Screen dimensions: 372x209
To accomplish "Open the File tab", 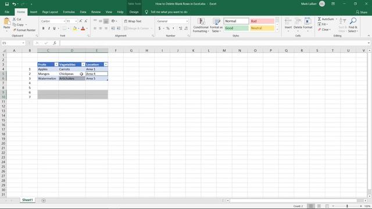I will click(7, 12).
